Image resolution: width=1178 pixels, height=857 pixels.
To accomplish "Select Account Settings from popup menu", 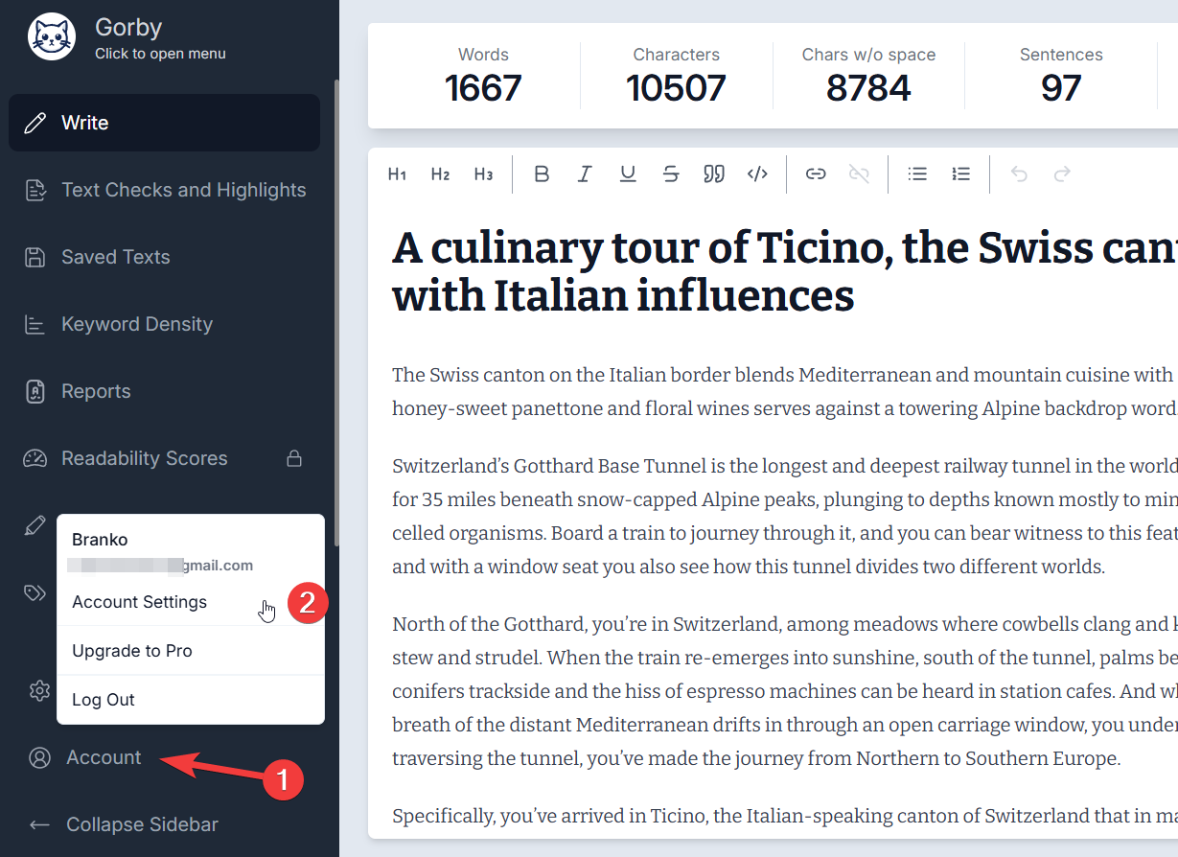I will pyautogui.click(x=140, y=602).
